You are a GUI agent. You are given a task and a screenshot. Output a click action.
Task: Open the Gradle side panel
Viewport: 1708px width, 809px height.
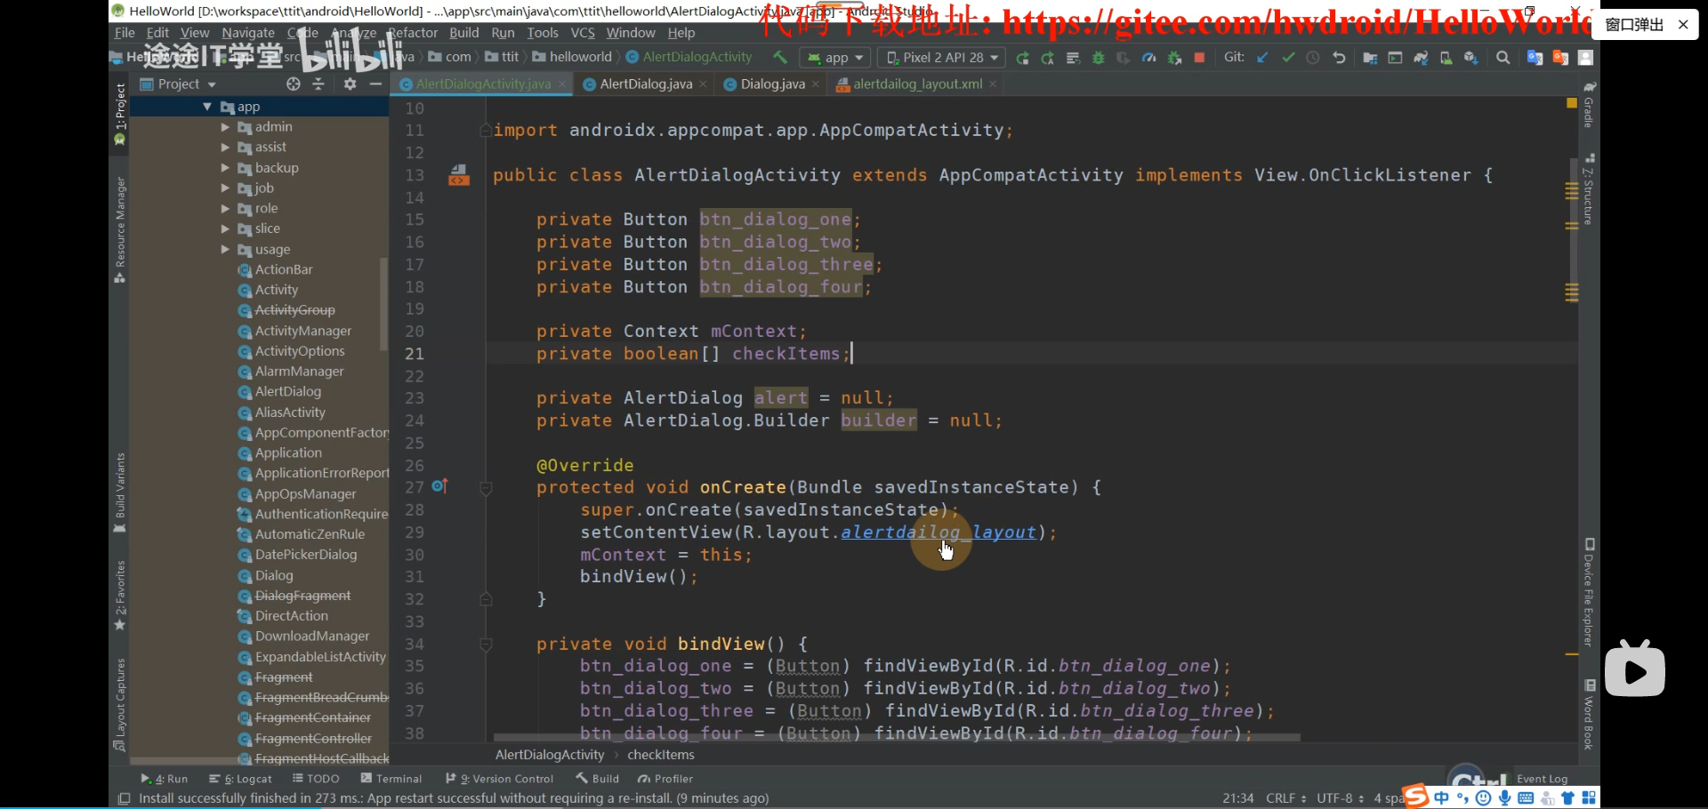point(1589,105)
